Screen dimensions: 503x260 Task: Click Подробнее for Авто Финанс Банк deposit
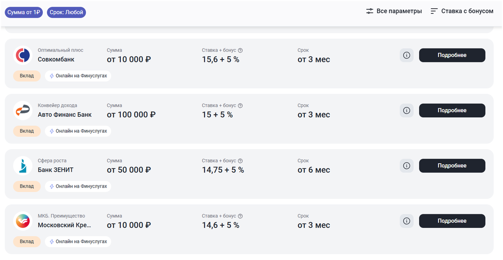(x=452, y=111)
